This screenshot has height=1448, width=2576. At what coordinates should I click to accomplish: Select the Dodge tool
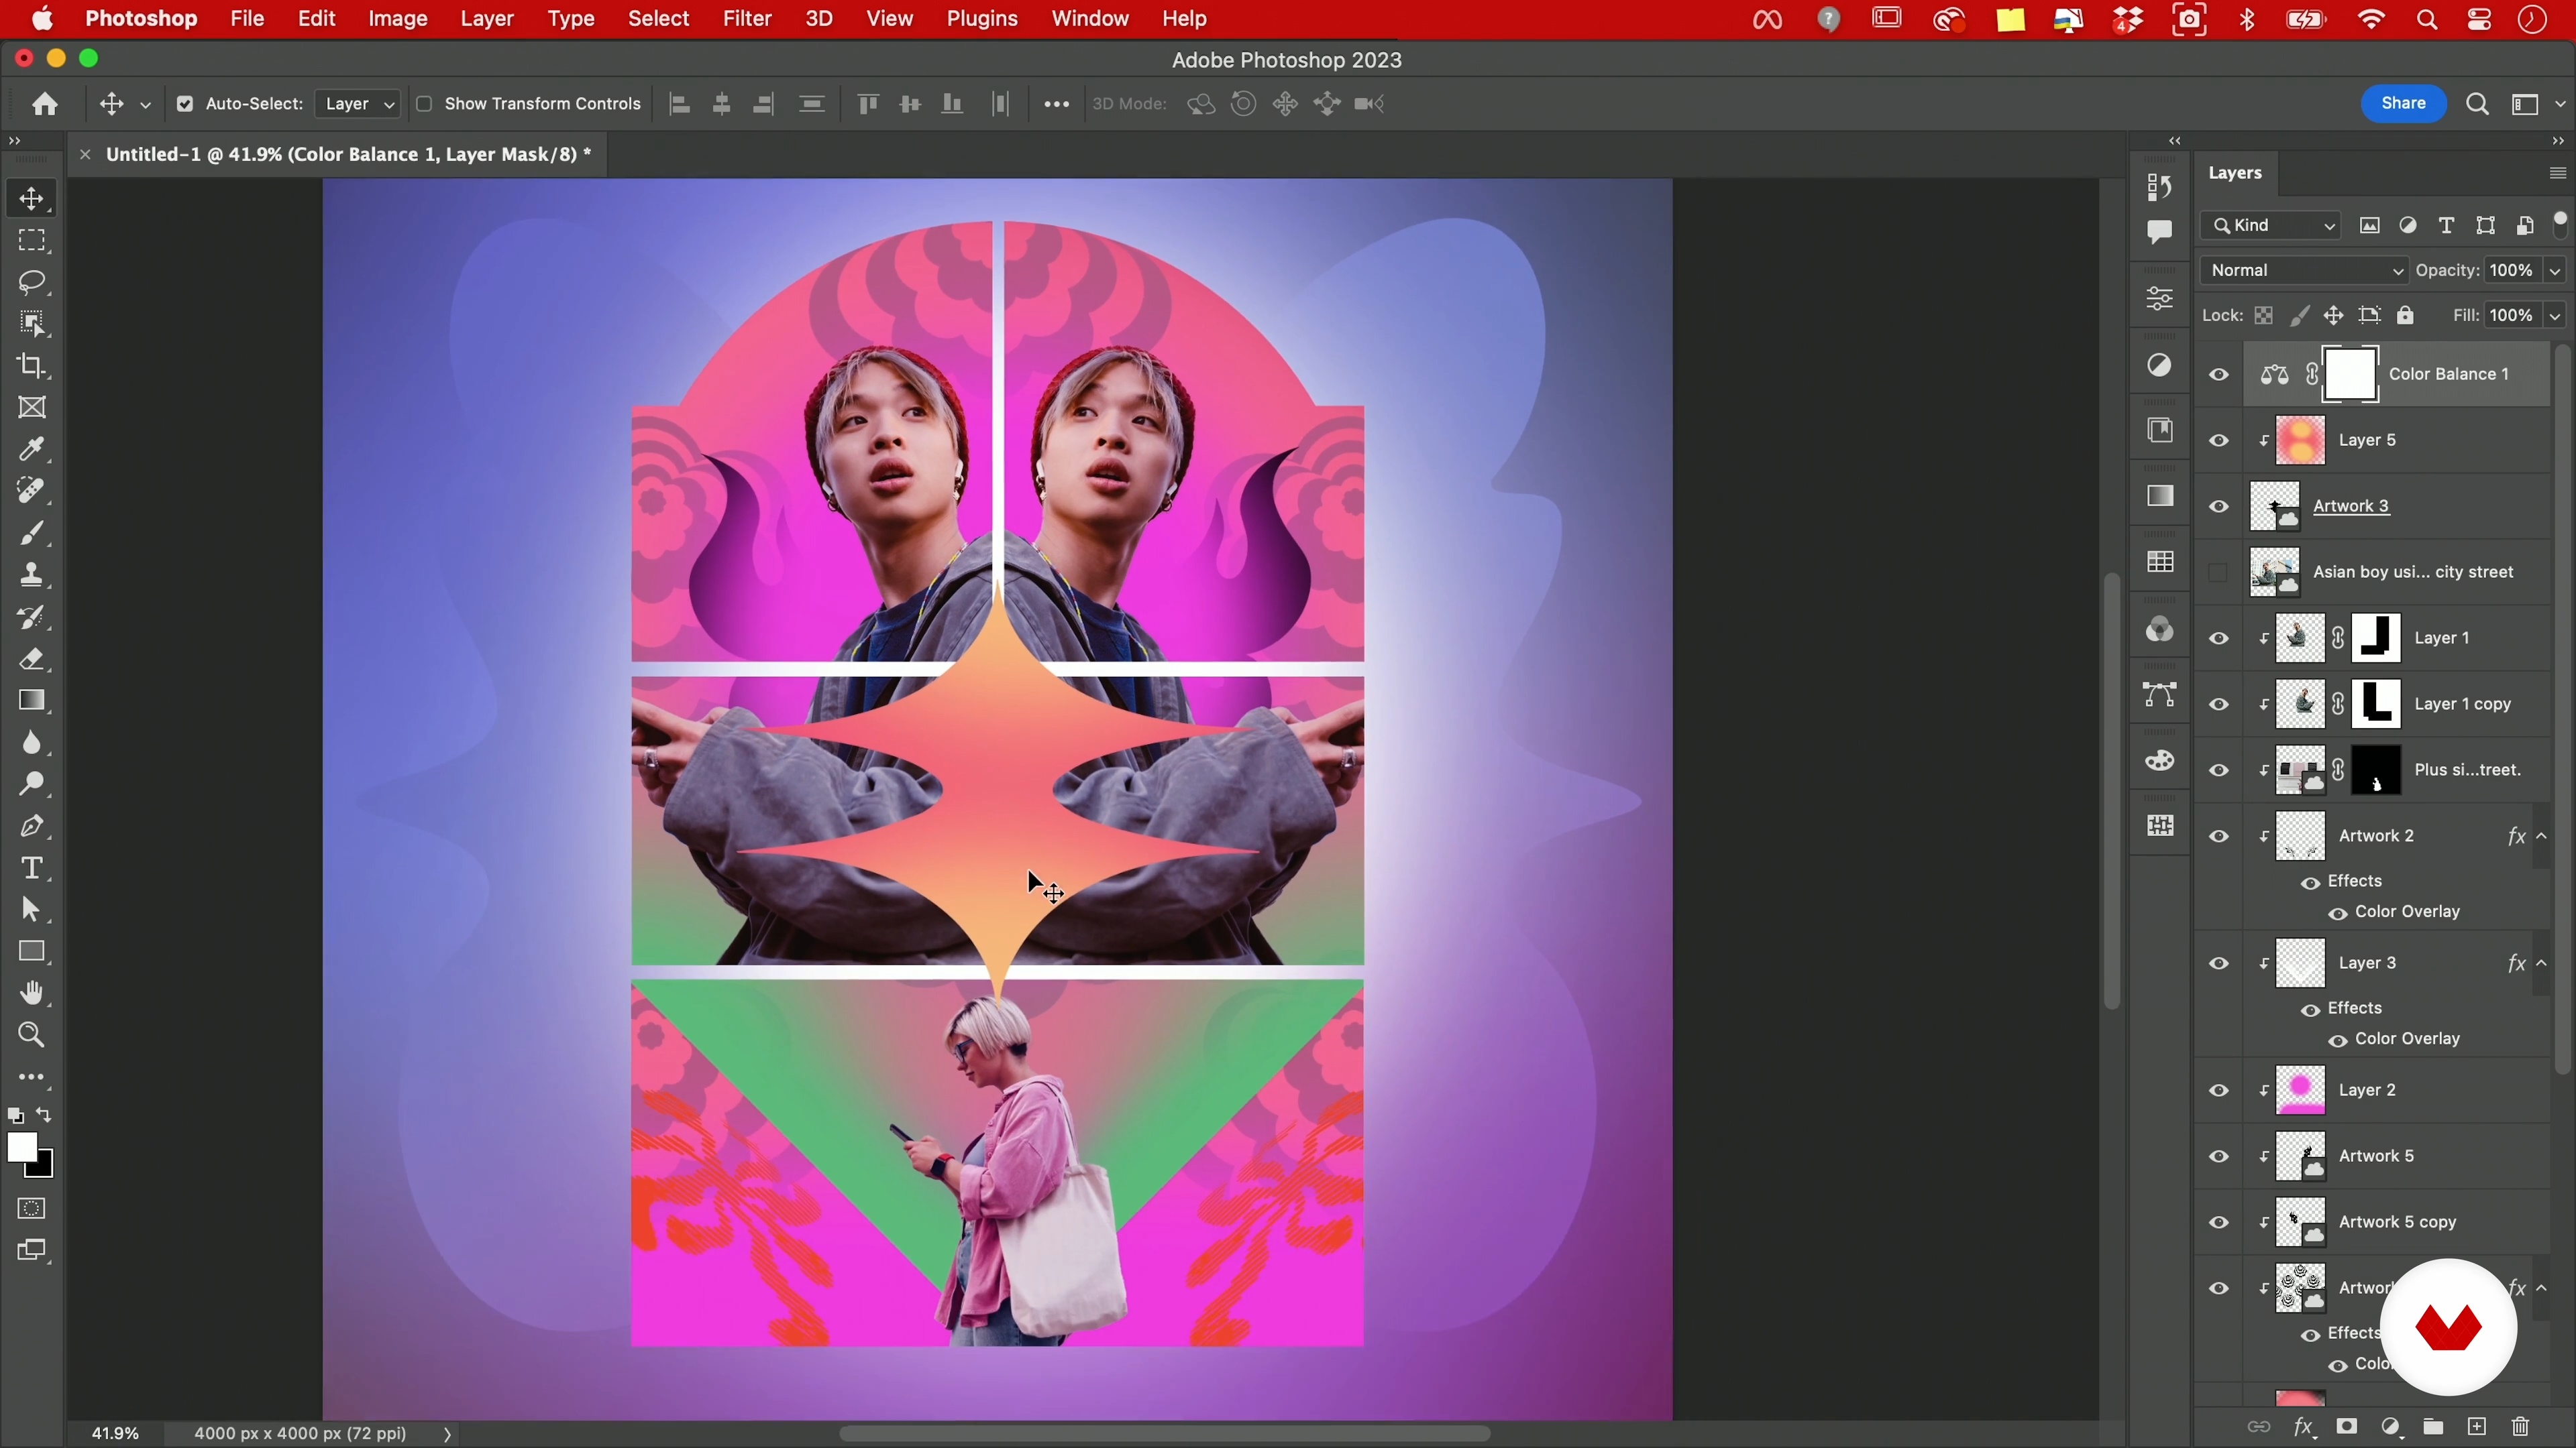click(x=32, y=784)
